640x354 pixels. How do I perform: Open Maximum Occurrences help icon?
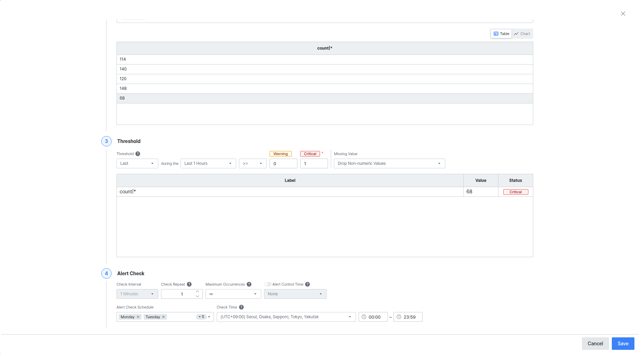pyautogui.click(x=249, y=284)
